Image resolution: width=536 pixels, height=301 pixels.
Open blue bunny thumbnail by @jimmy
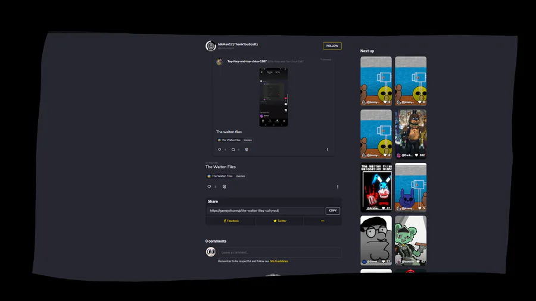(x=410, y=187)
